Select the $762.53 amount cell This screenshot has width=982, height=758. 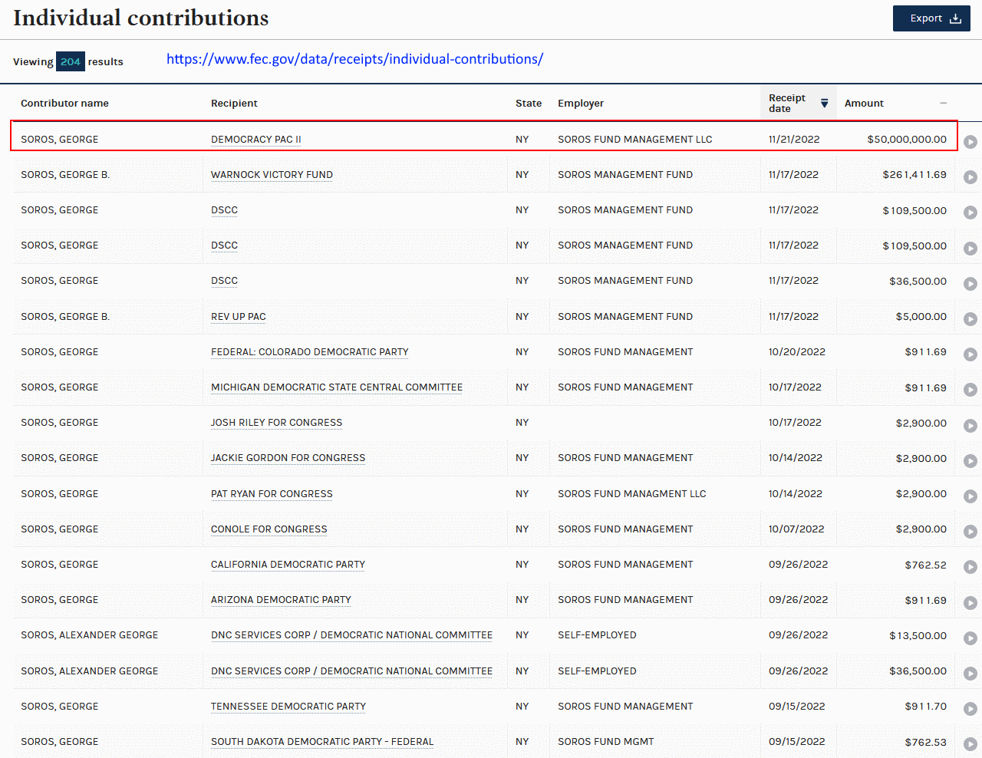925,742
